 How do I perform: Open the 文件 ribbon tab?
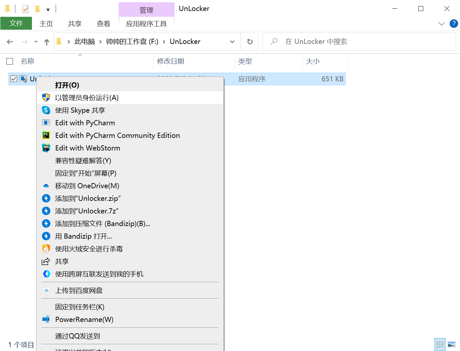pos(16,23)
